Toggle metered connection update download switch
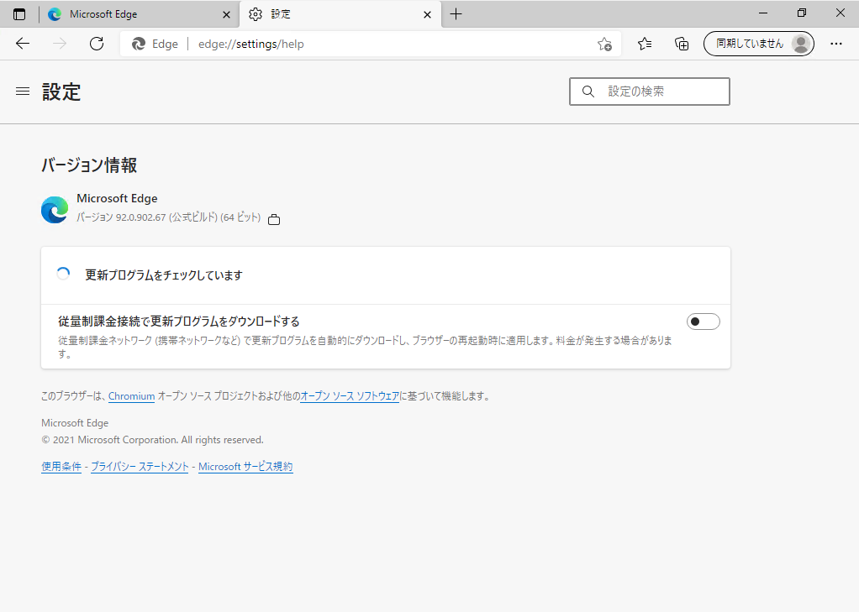 click(703, 322)
